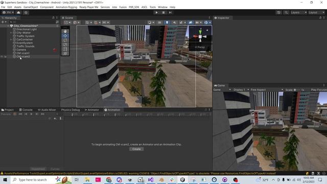Toggle scene audio button
Screen dimensions: 327x184
tap(175, 22)
